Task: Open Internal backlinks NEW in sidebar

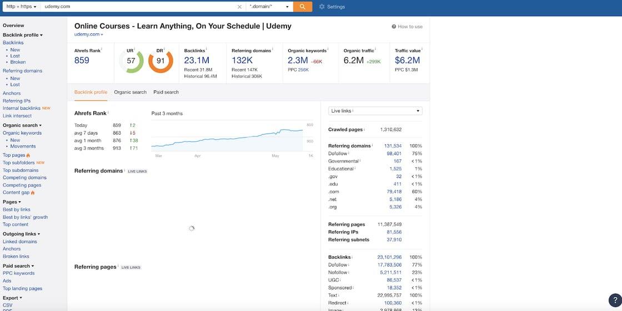Action: [x=27, y=108]
